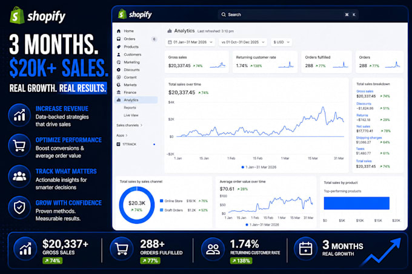Click the Online Store legend color square
Viewport: 412px width, 274px height.
click(x=162, y=201)
